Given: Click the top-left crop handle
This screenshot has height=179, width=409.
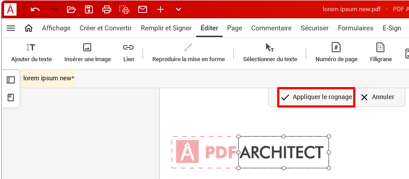Looking at the screenshot, I should pos(238,136).
